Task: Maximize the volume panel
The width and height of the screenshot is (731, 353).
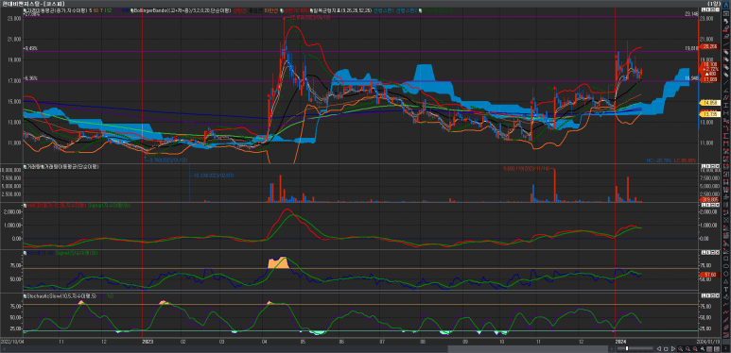Action: pyautogui.click(x=713, y=165)
